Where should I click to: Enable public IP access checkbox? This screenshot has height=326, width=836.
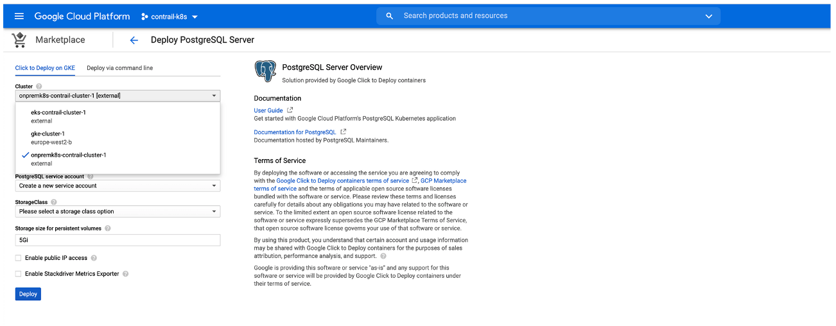point(18,258)
